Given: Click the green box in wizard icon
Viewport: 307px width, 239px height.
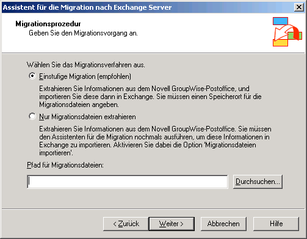Looking at the screenshot, I should click(295, 35).
